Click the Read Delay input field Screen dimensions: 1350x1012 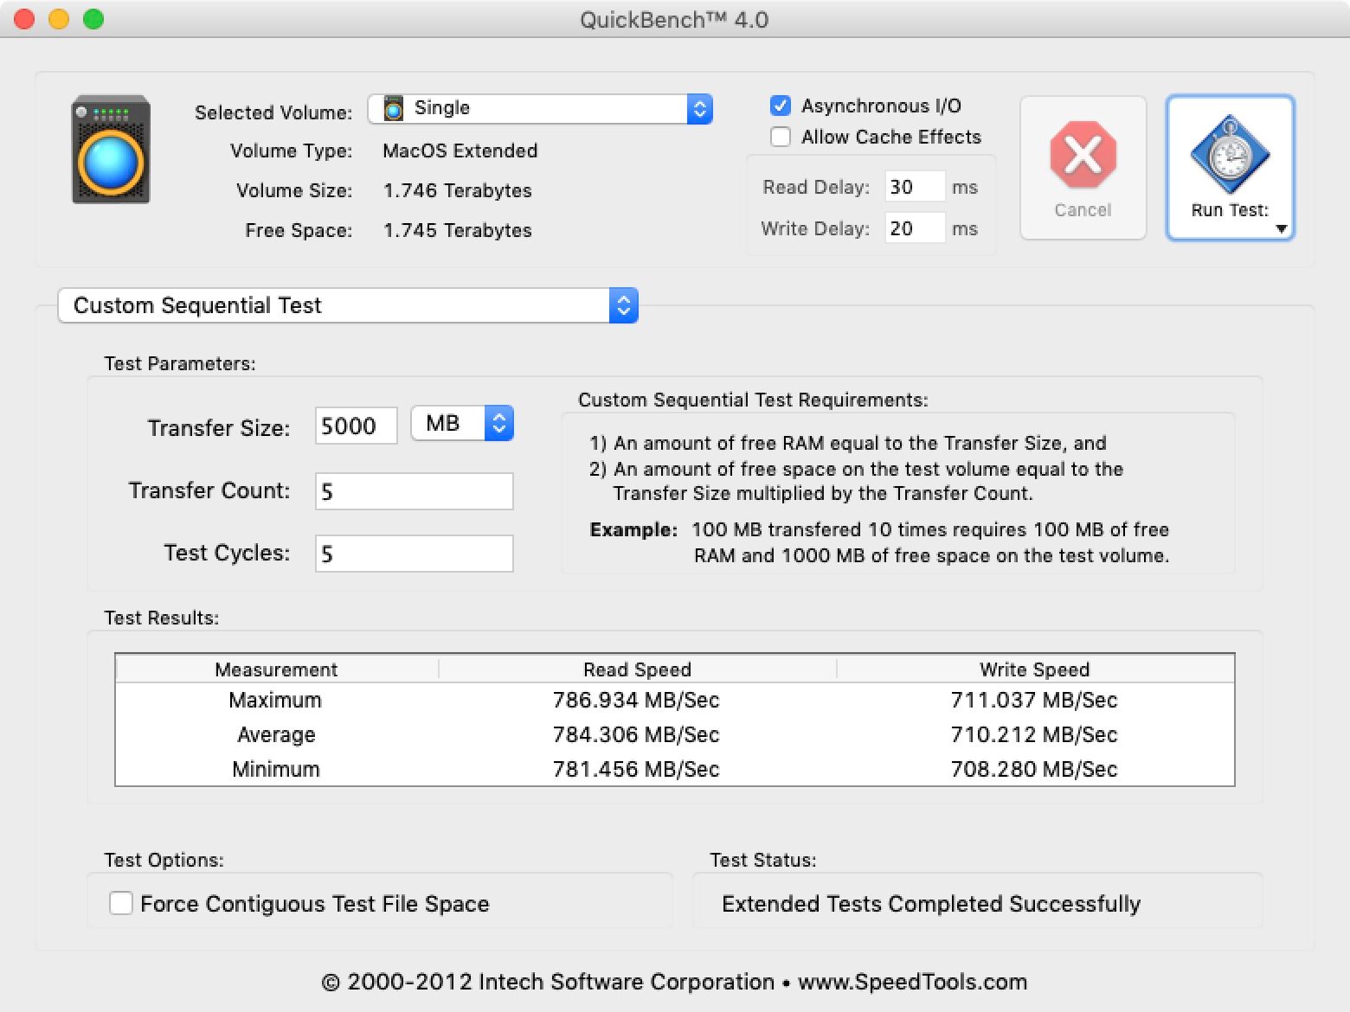click(915, 187)
